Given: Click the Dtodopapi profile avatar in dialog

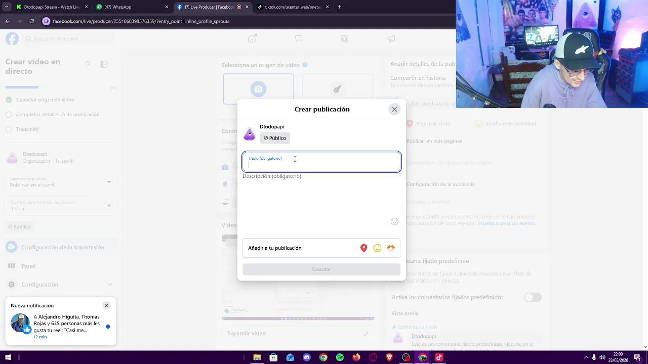Looking at the screenshot, I should tap(249, 133).
